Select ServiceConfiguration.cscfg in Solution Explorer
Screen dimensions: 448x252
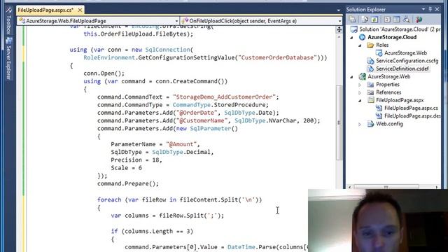407,61
